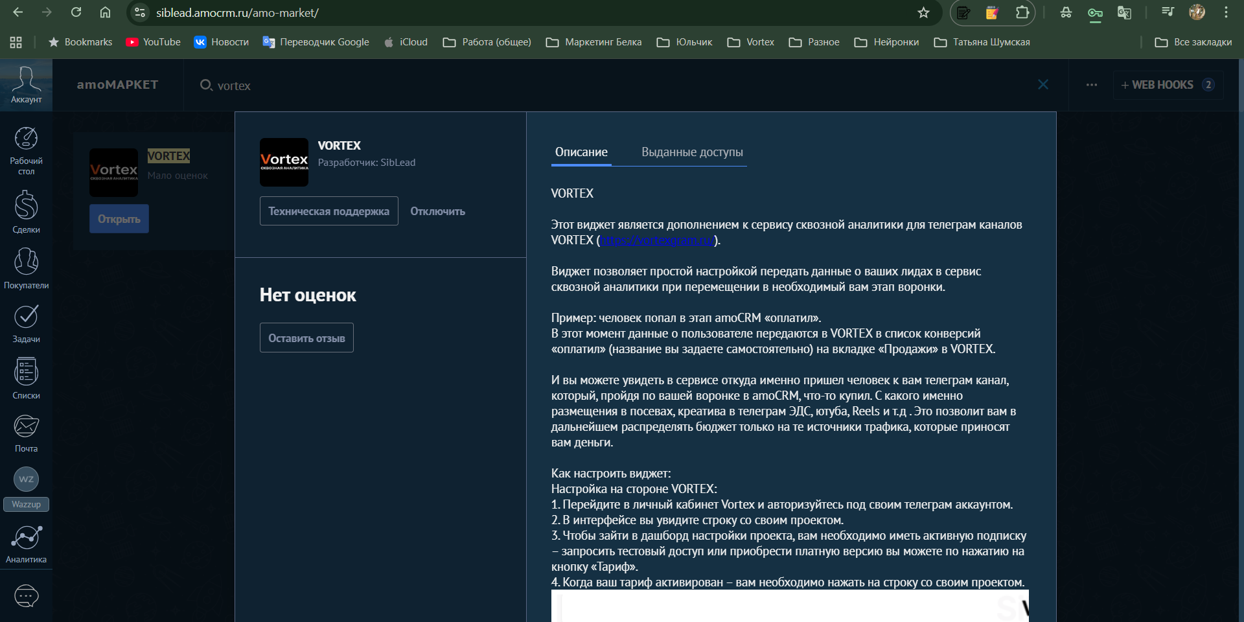This screenshot has height=622, width=1244.
Task: Click the Открыть button for VORTEX
Action: coord(119,218)
